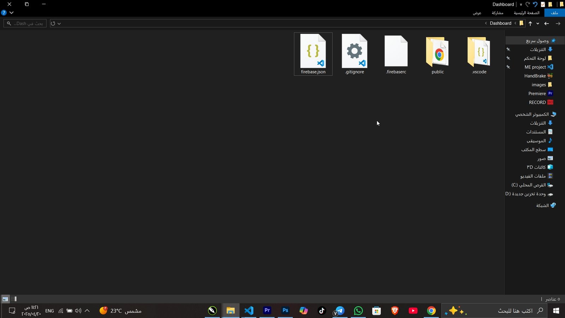Viewport: 565px width, 318px height.
Task: Open YouTube from taskbar
Action: (x=413, y=311)
